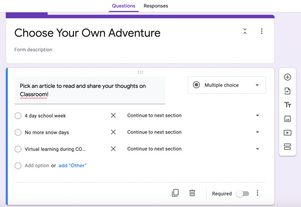This screenshot has height=207, width=301.
Task: Add a new section to the form
Action: click(287, 147)
